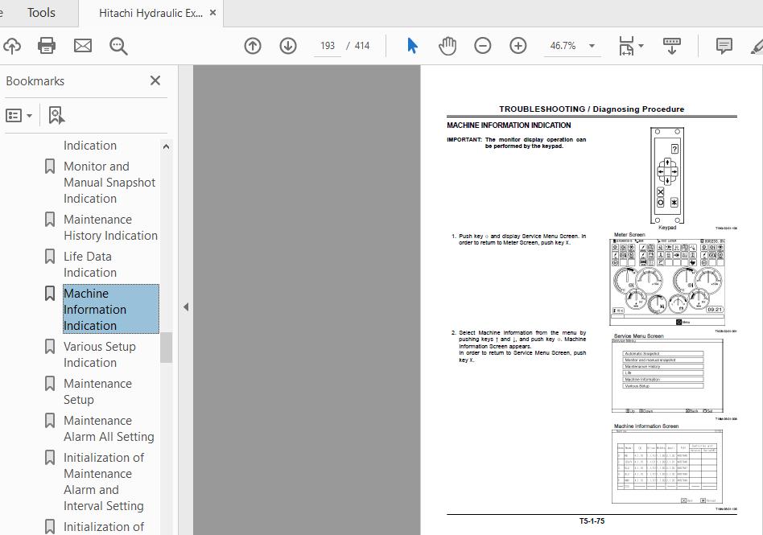Click bookmark icon beside Maintenance Alarm All Setting
The height and width of the screenshot is (535, 763).
[x=50, y=420]
